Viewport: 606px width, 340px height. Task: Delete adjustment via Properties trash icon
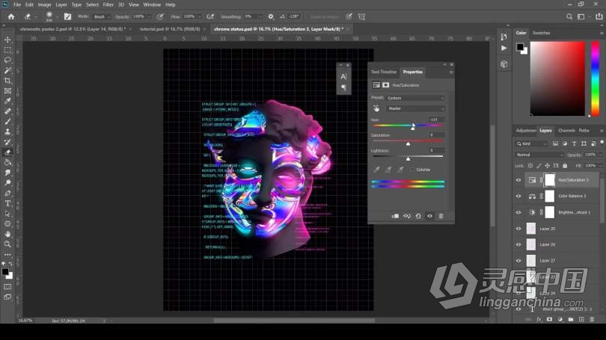click(441, 216)
